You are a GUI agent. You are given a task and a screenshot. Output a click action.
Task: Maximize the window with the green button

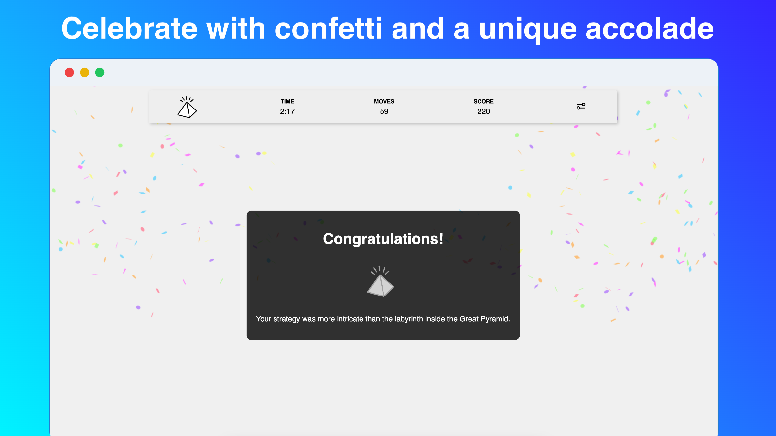click(100, 72)
